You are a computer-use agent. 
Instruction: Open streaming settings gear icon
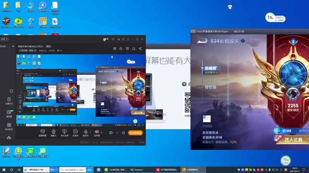click(x=123, y=133)
